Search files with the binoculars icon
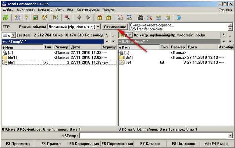 [x=141, y=18]
